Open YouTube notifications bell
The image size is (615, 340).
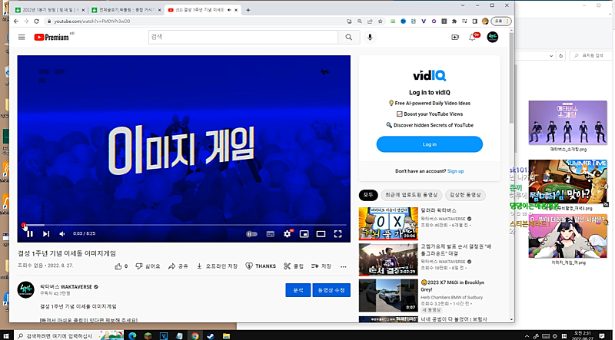coord(473,37)
